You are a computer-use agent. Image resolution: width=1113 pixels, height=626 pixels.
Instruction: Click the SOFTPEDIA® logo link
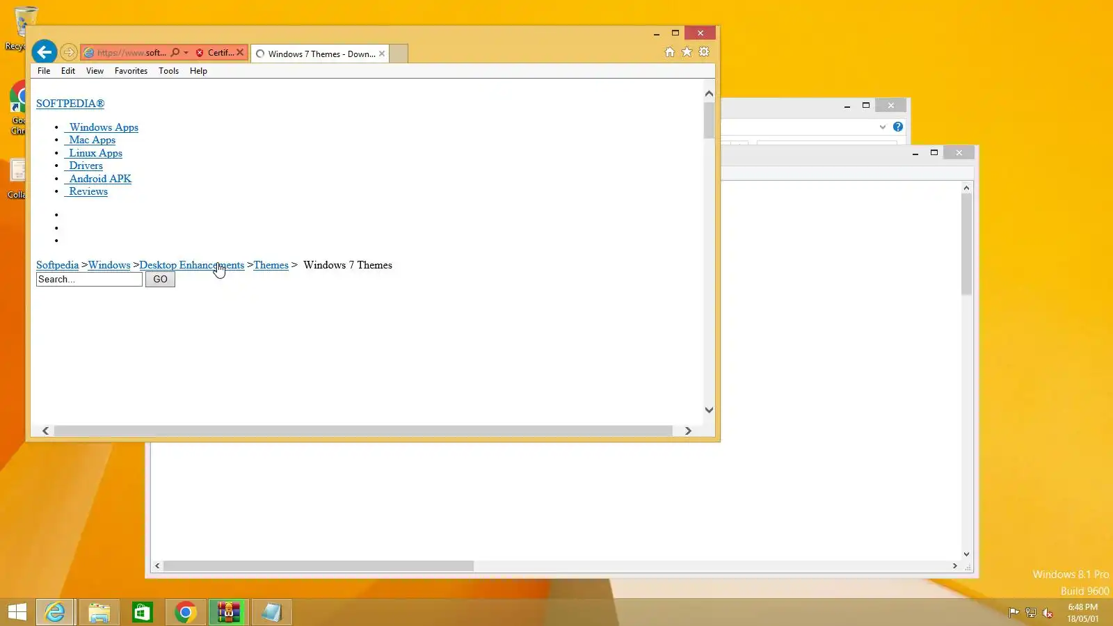(x=70, y=104)
